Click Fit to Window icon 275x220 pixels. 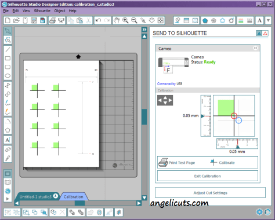[x=161, y=20]
